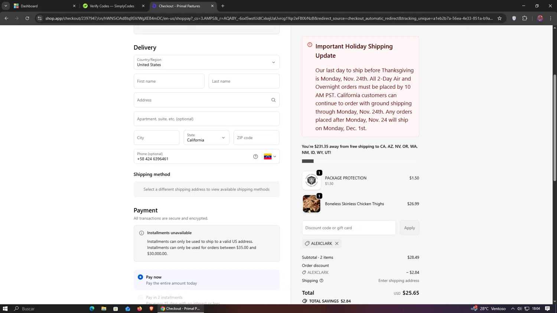The image size is (557, 313).
Task: Select the Pay now radio option
Action: point(140,277)
